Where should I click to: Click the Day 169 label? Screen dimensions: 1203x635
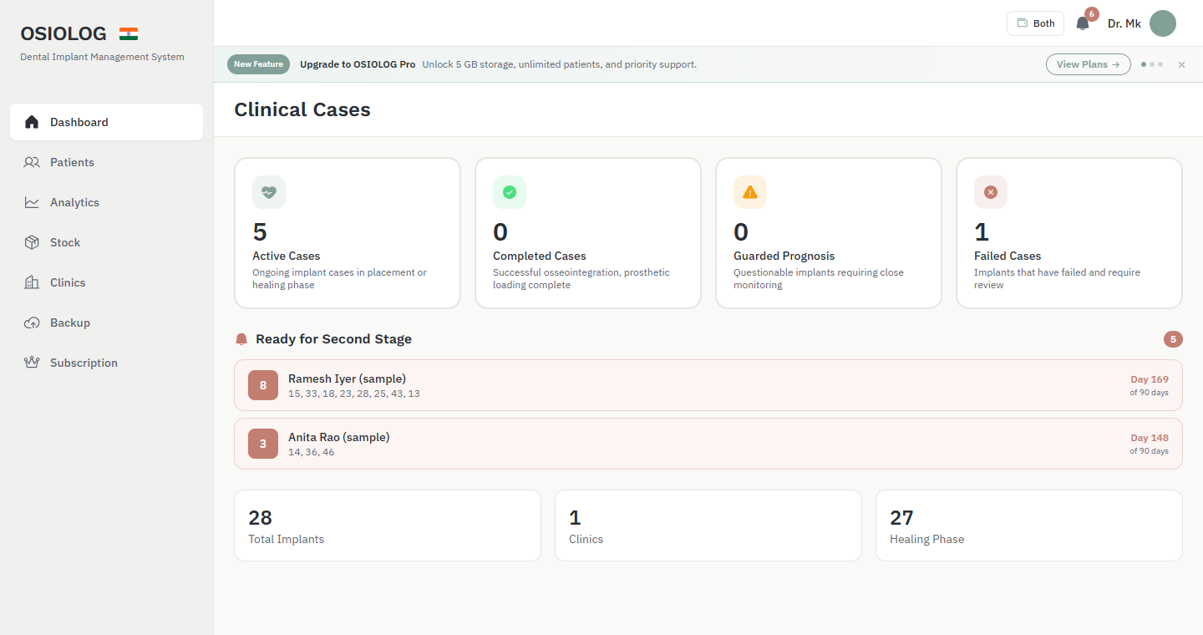pos(1150,379)
